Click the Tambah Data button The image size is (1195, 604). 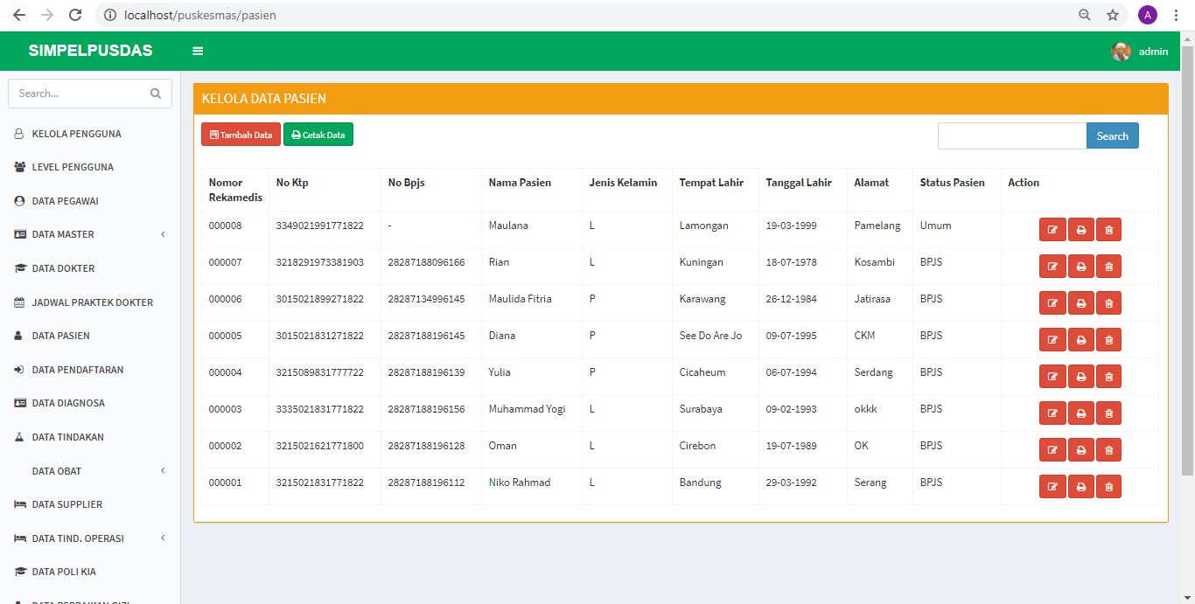coord(241,135)
